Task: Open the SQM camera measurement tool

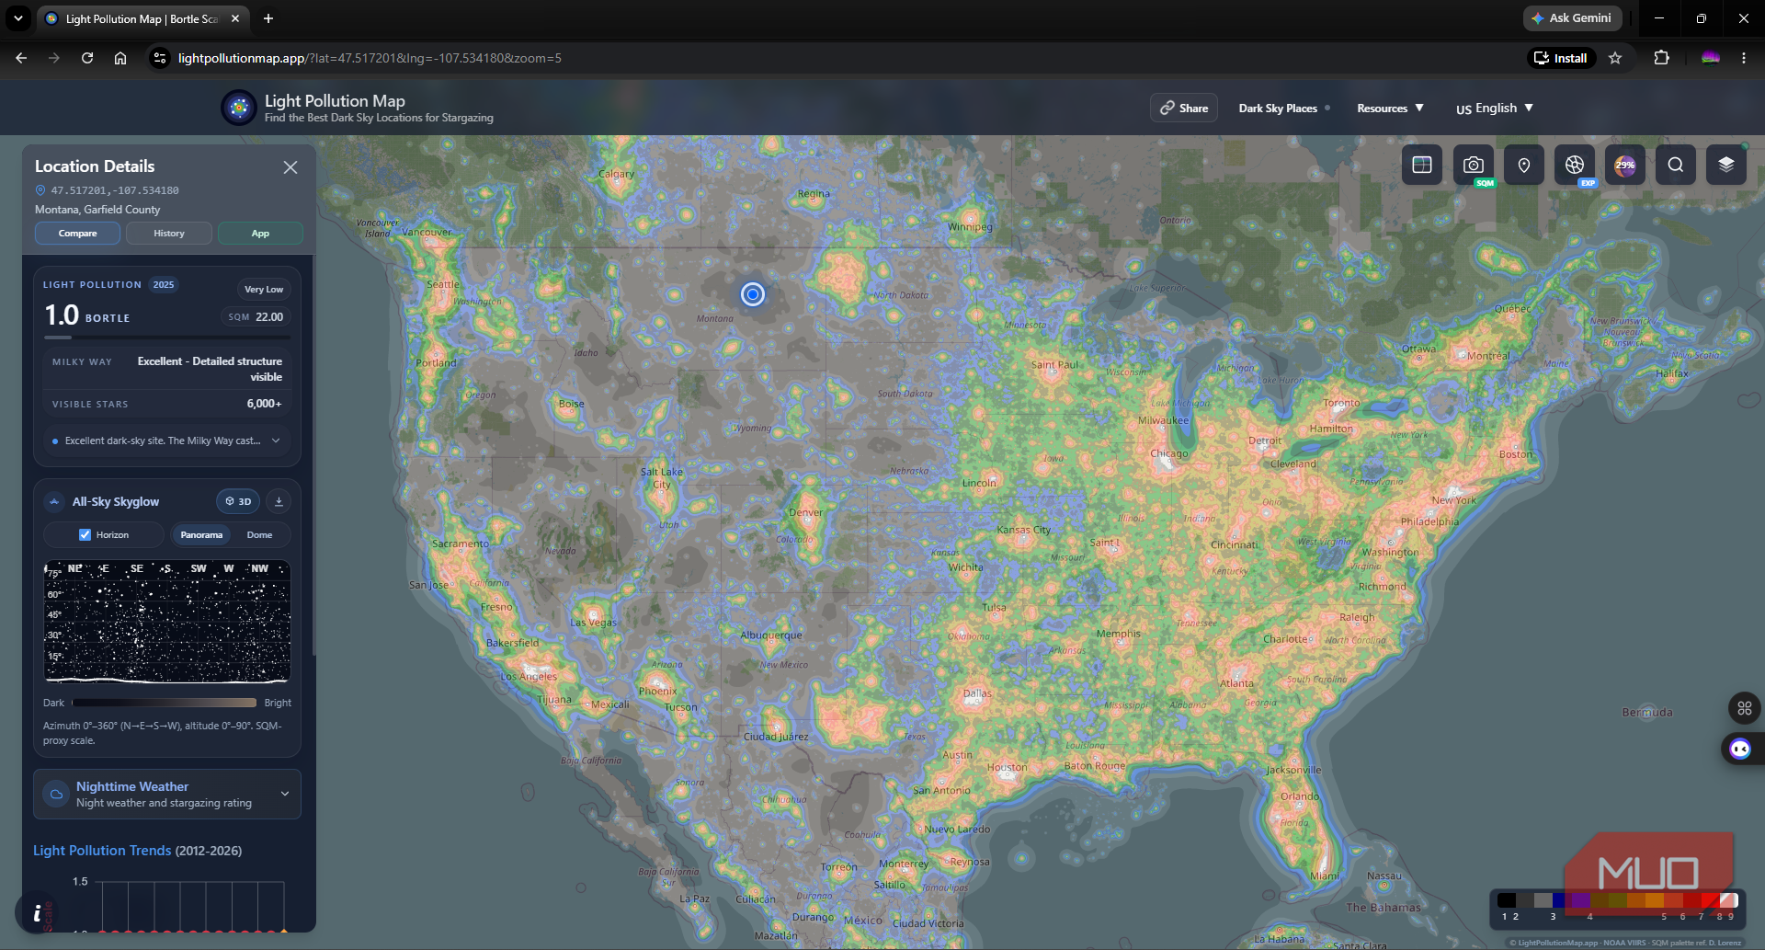Action: [x=1474, y=165]
